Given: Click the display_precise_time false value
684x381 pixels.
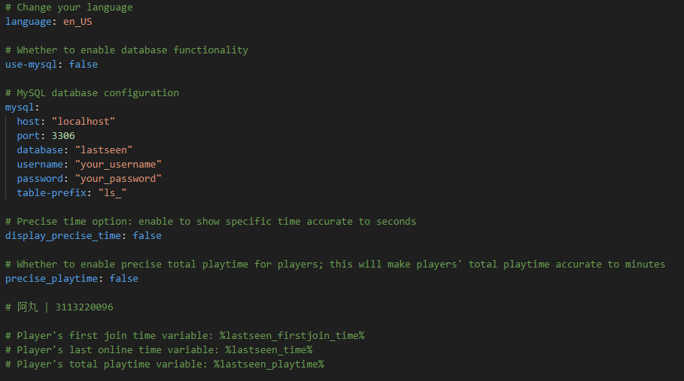Looking at the screenshot, I should [x=147, y=235].
